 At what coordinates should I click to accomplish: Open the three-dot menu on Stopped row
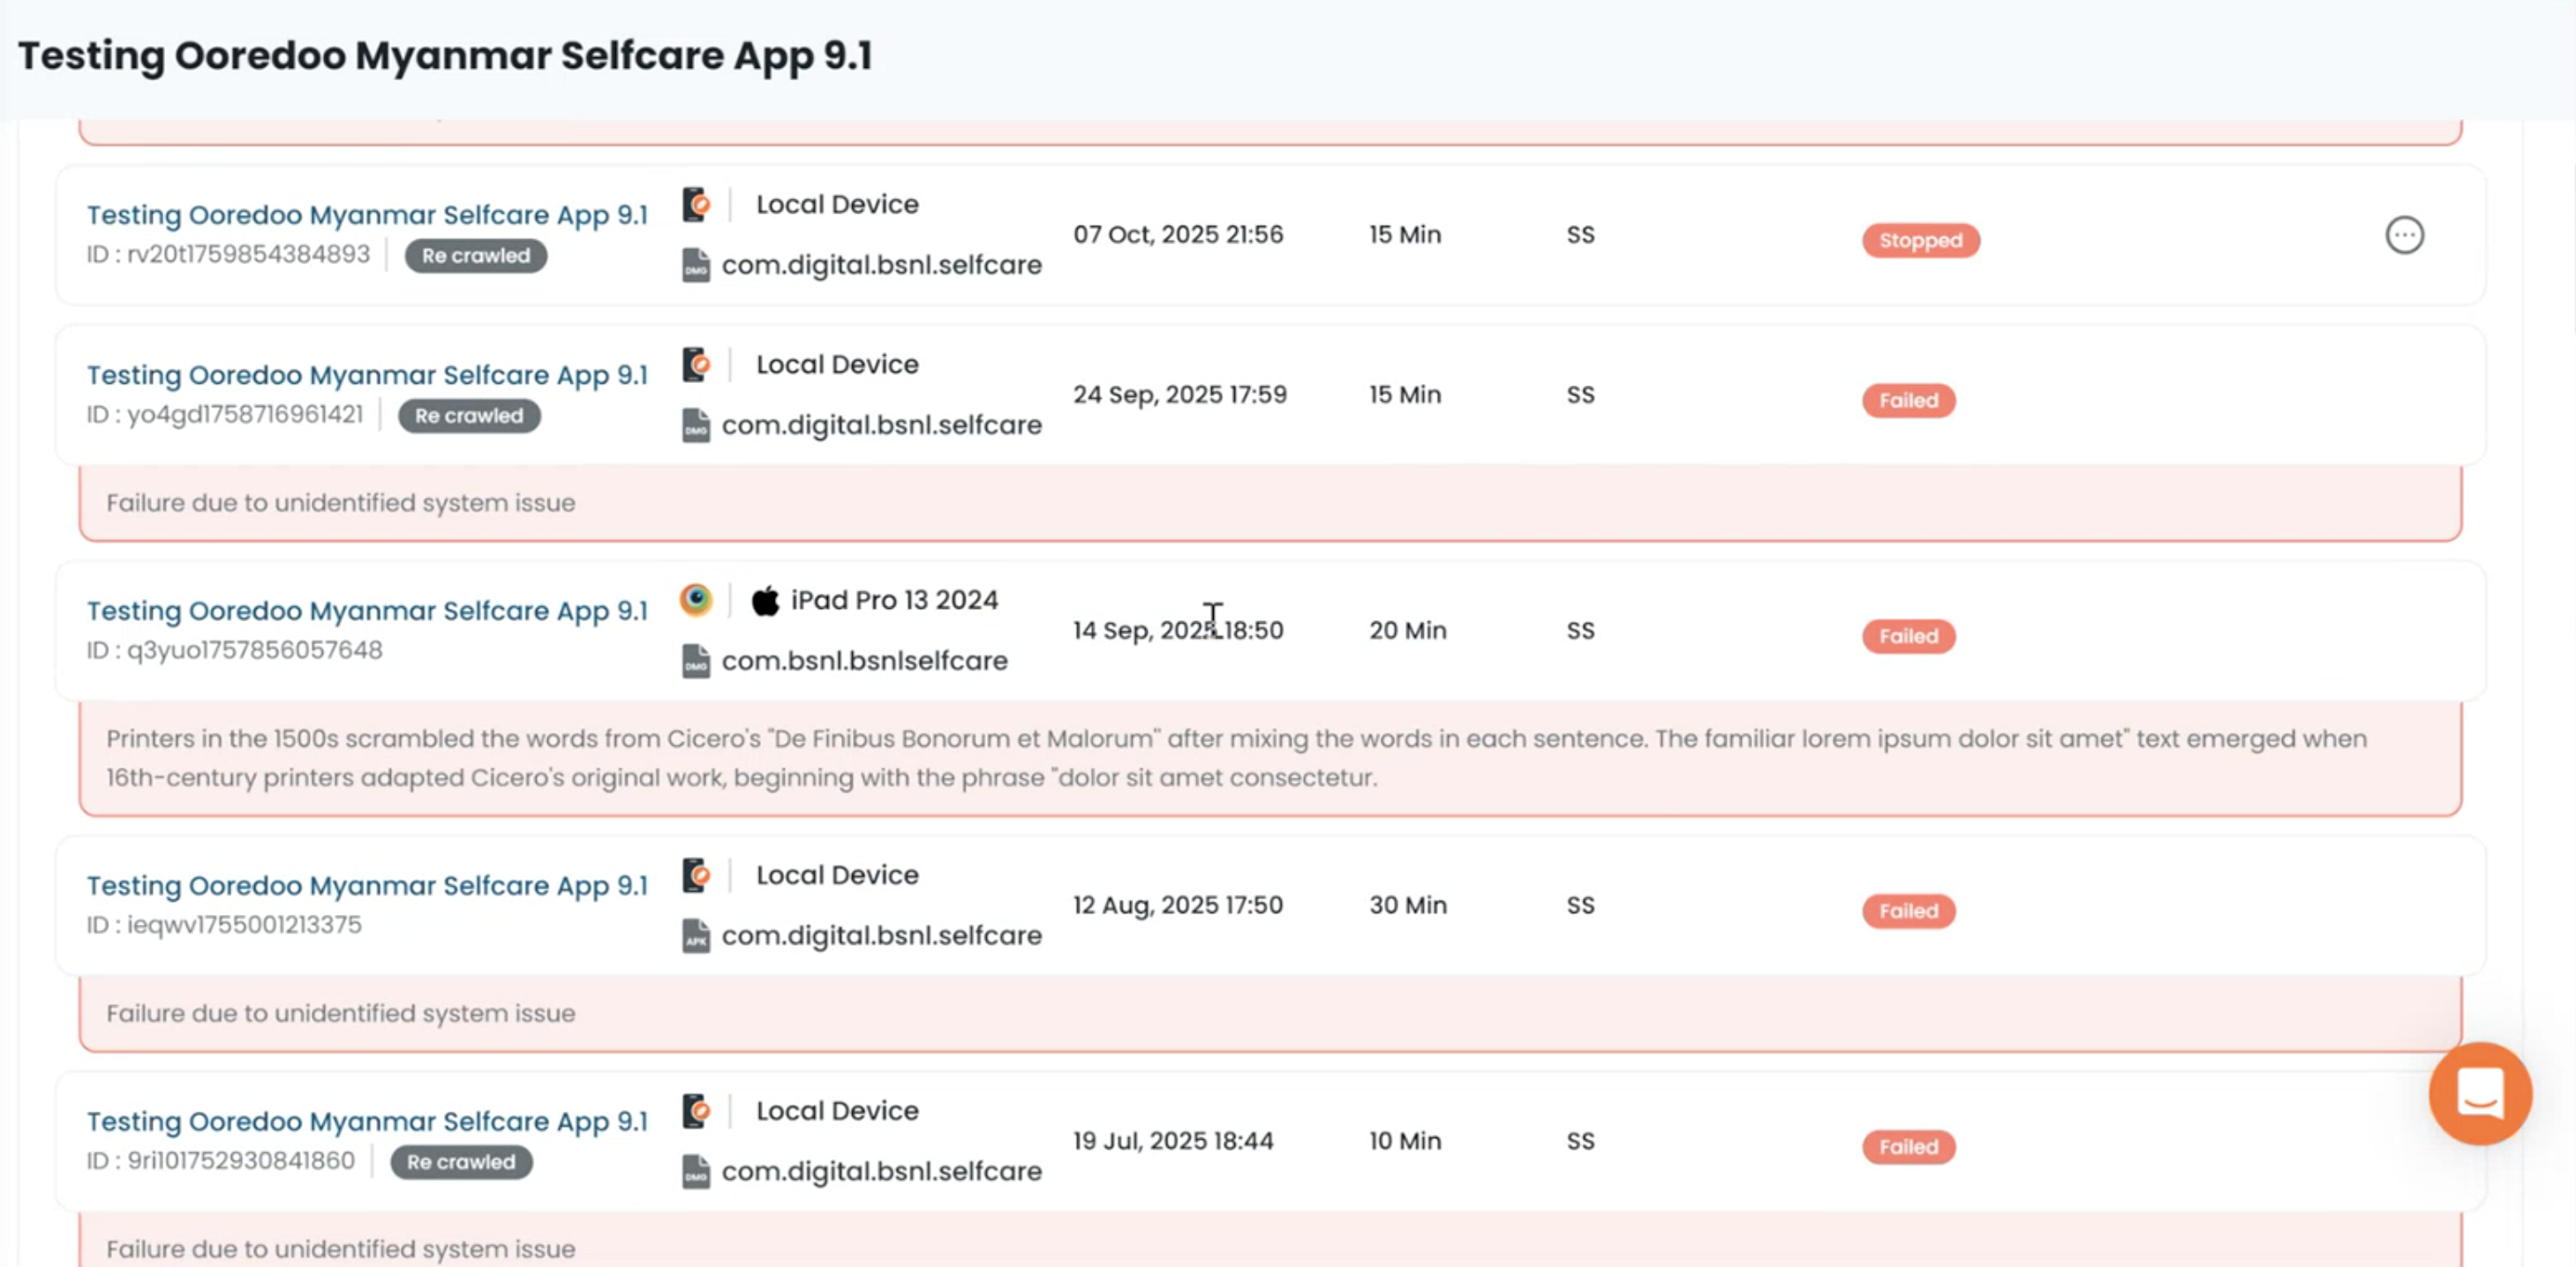coord(2404,235)
